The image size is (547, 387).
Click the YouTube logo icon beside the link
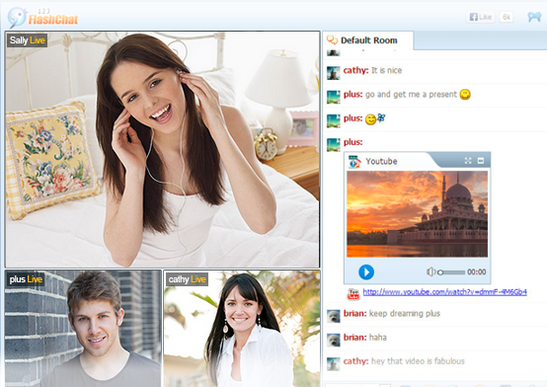tap(353, 294)
